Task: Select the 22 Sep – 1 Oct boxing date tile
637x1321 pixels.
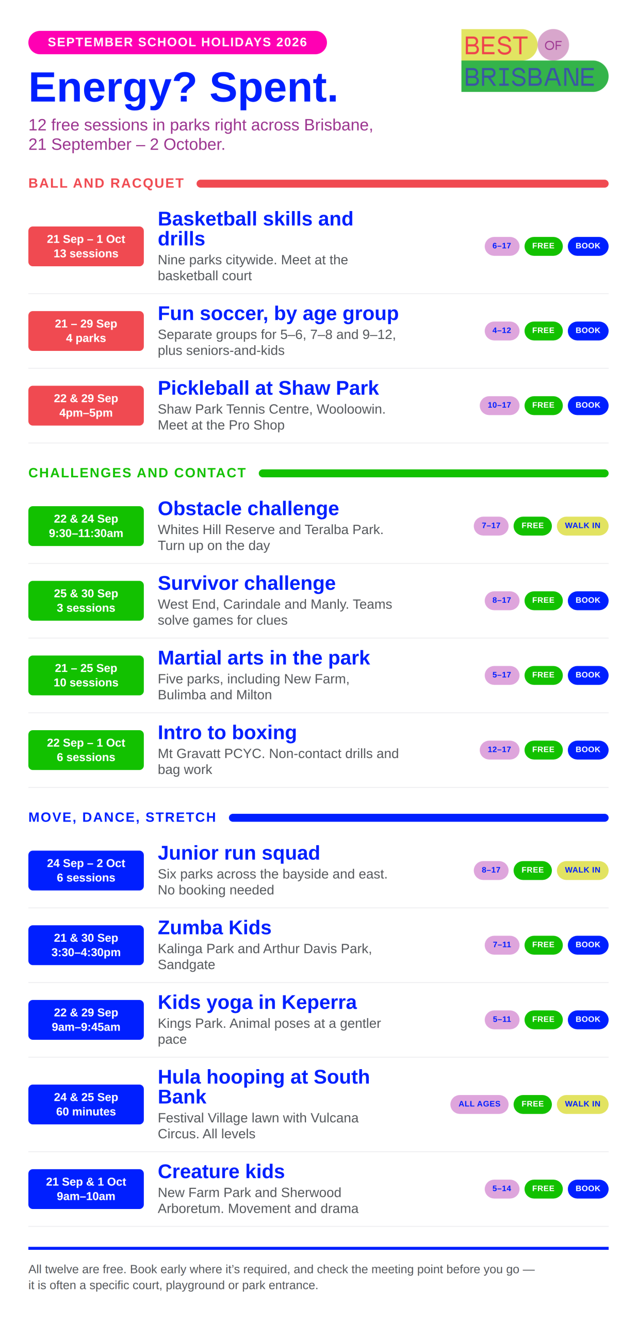Action: coord(86,749)
